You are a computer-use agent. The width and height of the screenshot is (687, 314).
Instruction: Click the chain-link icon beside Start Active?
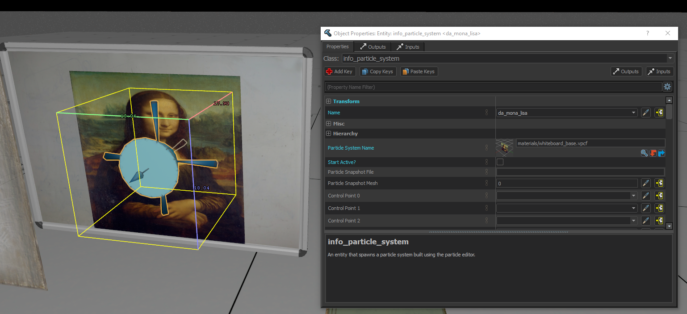click(x=486, y=162)
